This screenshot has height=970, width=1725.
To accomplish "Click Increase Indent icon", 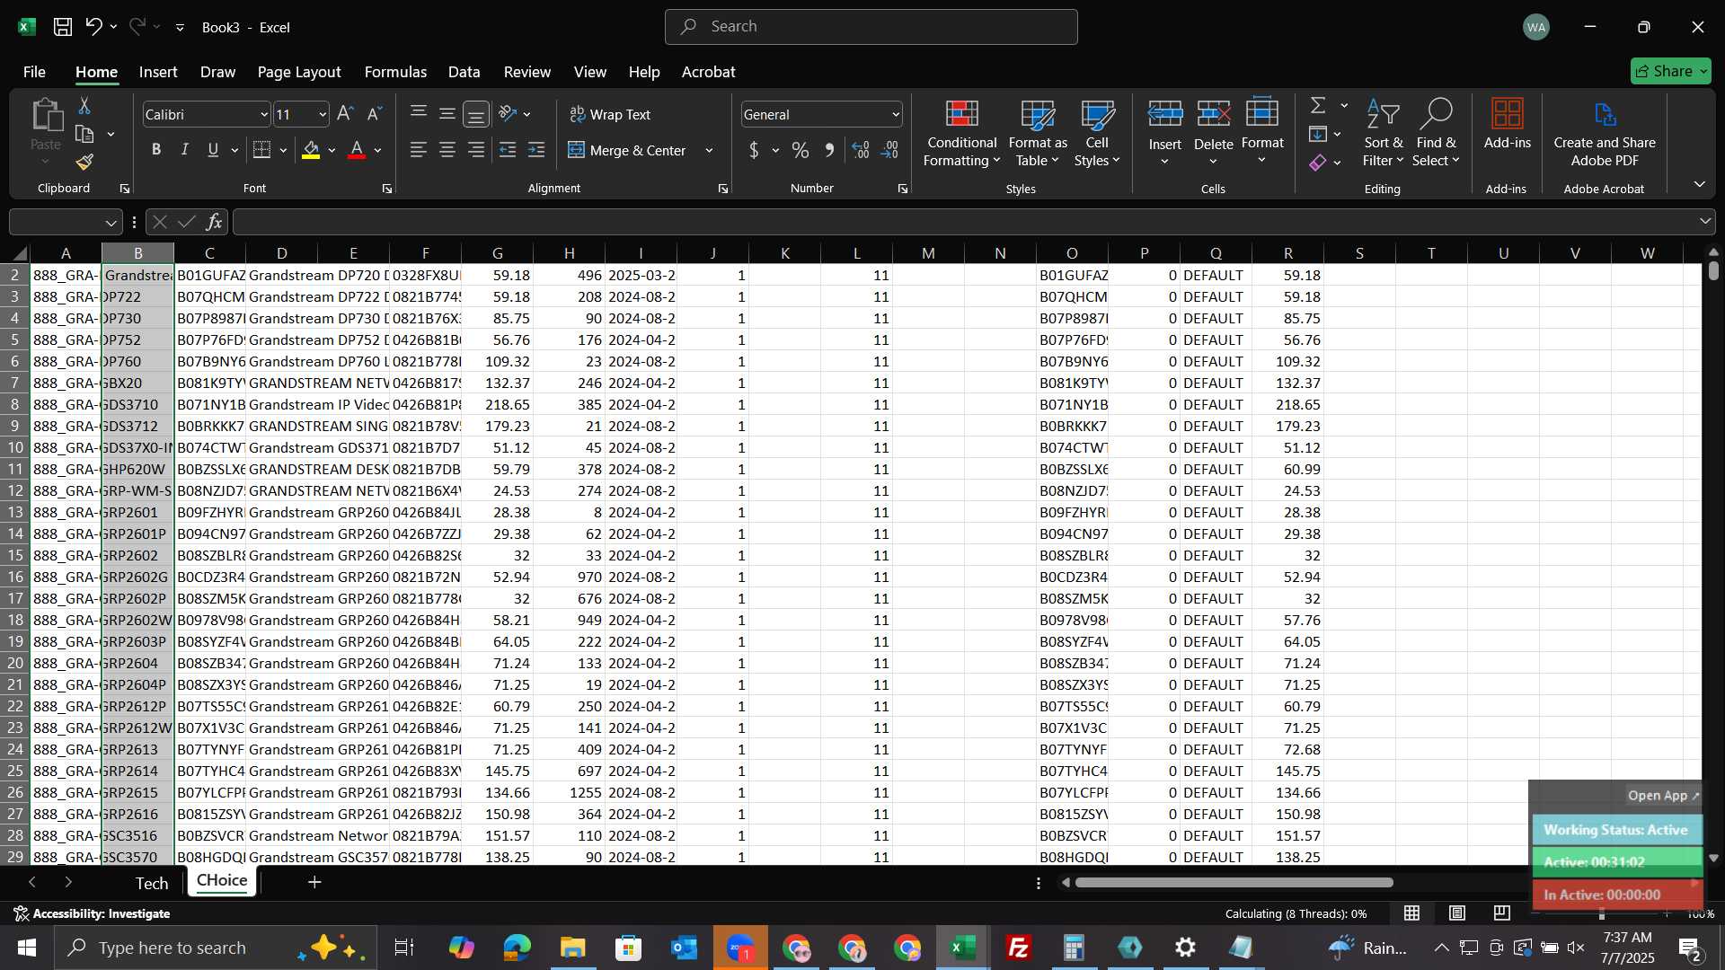I will (536, 150).
